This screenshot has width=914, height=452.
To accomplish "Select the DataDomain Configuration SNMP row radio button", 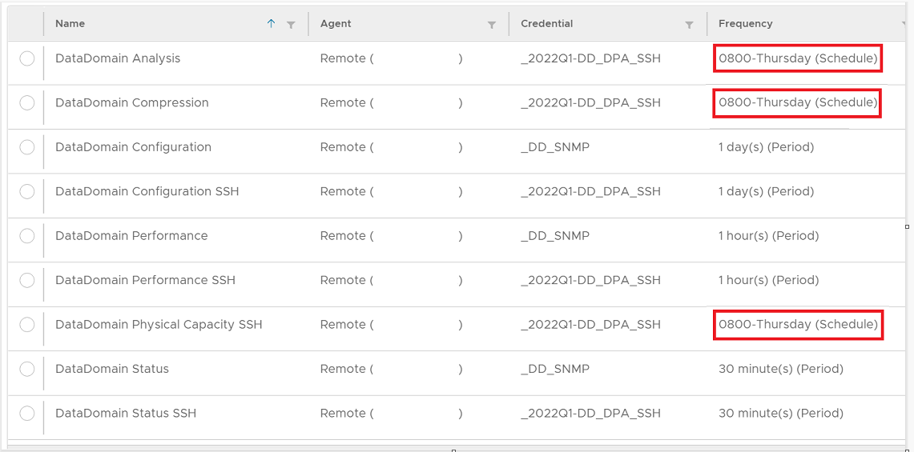I will click(x=26, y=147).
